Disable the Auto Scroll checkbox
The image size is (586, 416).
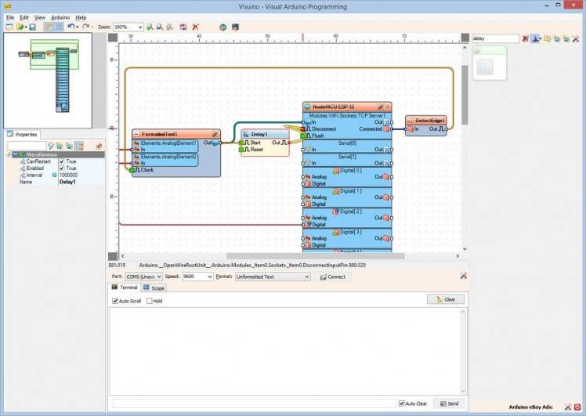pos(114,301)
